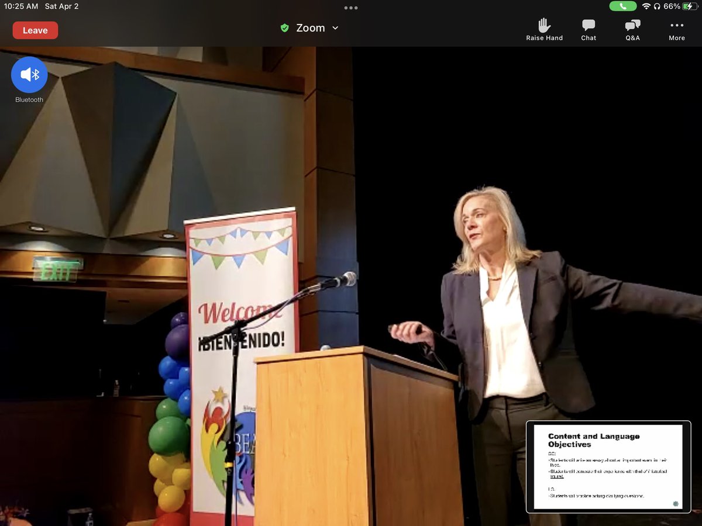Open the Chat panel

tap(589, 29)
